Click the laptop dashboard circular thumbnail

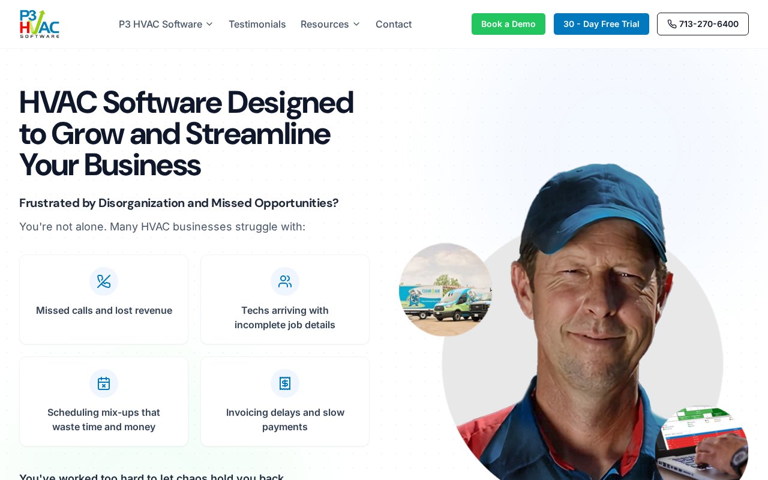tap(702, 444)
